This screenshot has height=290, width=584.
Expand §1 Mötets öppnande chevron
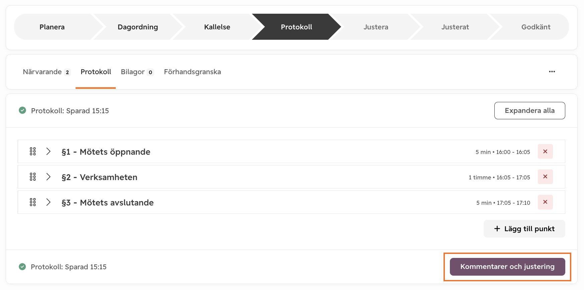tap(48, 151)
